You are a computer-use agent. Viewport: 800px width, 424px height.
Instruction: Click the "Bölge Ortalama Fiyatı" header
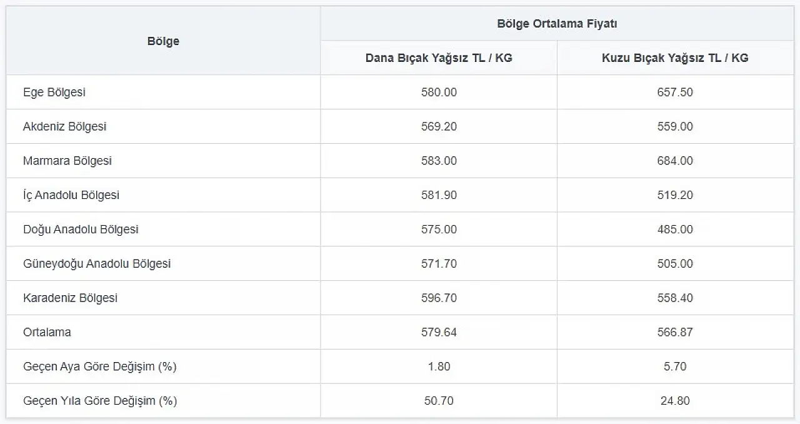coord(557,24)
